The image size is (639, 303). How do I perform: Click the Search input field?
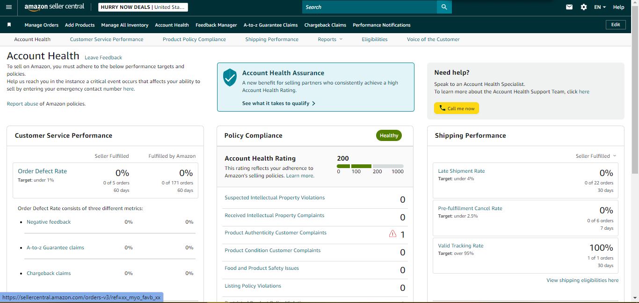370,7
